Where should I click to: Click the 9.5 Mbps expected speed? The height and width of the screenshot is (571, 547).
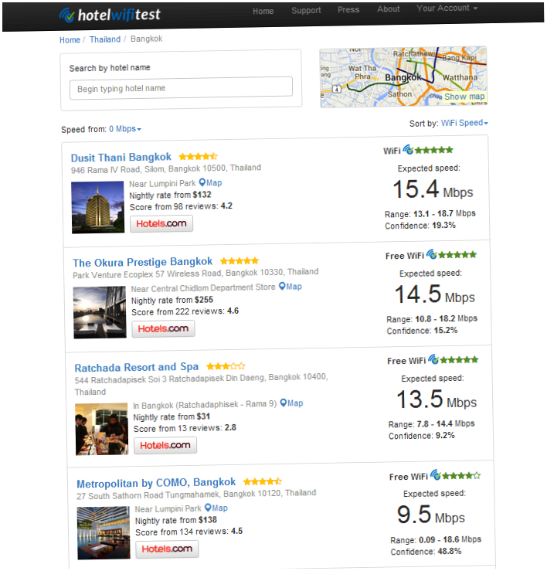(x=431, y=515)
